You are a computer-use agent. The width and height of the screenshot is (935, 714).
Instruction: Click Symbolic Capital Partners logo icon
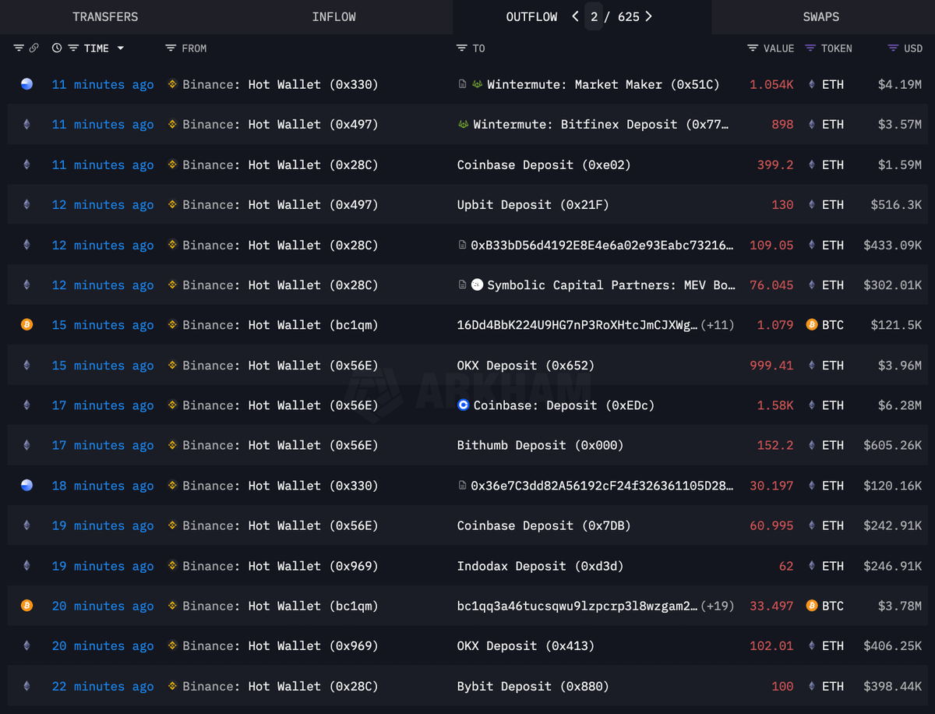478,285
